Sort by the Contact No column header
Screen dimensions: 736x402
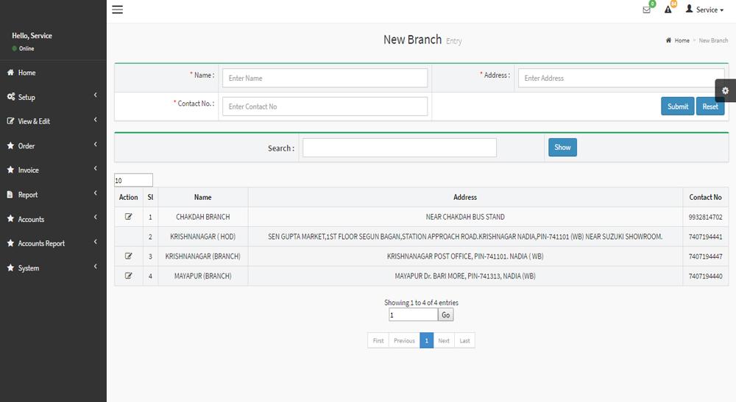(x=706, y=197)
